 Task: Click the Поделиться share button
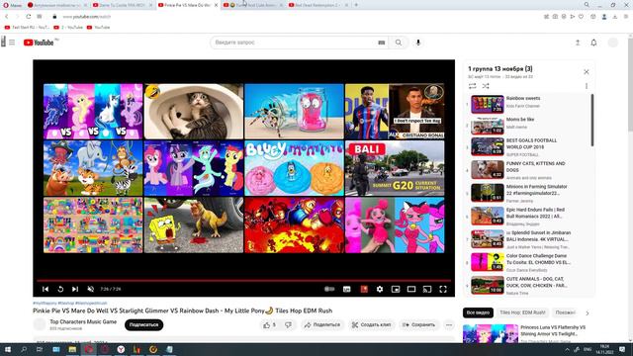pyautogui.click(x=322, y=325)
